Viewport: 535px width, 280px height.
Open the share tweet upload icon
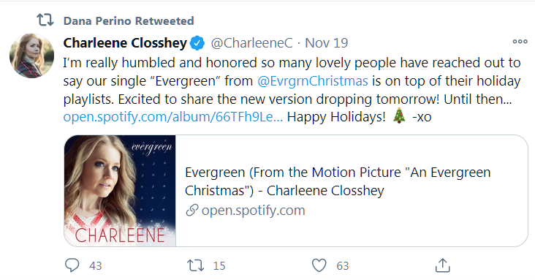click(442, 265)
